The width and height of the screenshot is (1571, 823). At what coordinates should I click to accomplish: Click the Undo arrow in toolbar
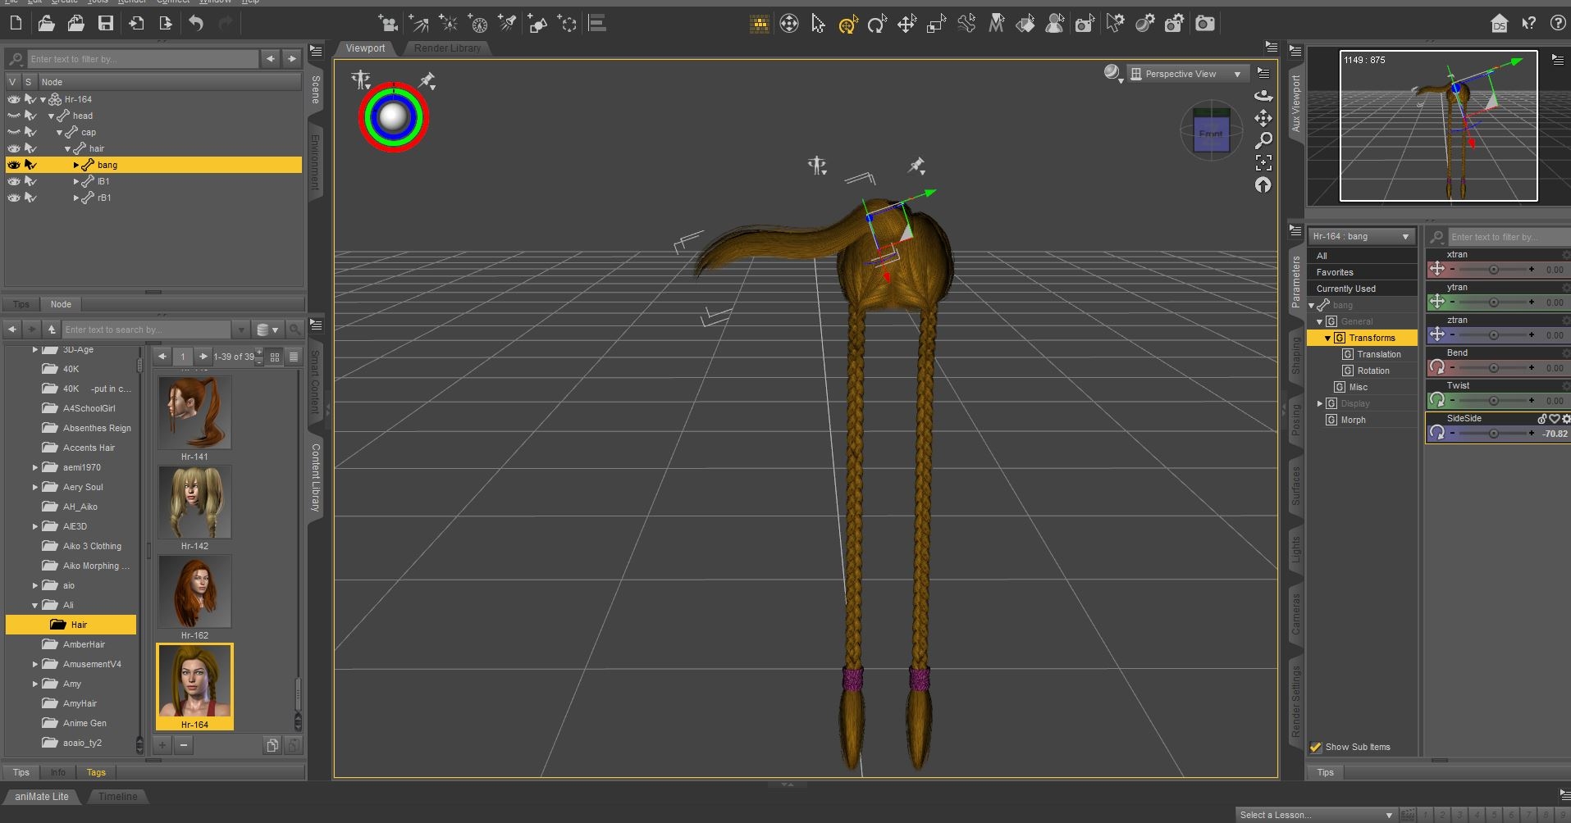[x=196, y=24]
